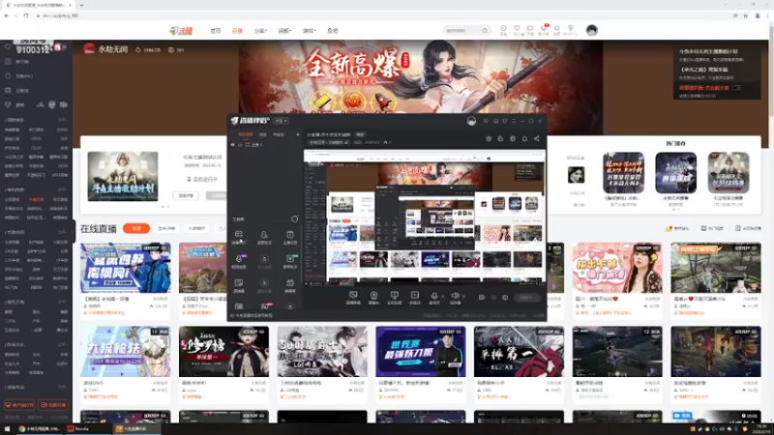Click record camera icon in 直播伴侣 bottom bar
This screenshot has width=774, height=435.
coord(481,298)
